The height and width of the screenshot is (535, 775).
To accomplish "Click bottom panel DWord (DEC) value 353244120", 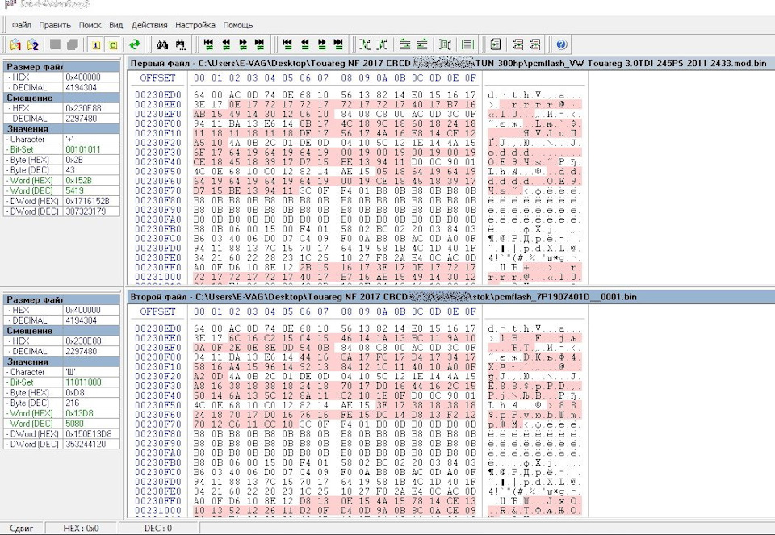I will [91, 444].
